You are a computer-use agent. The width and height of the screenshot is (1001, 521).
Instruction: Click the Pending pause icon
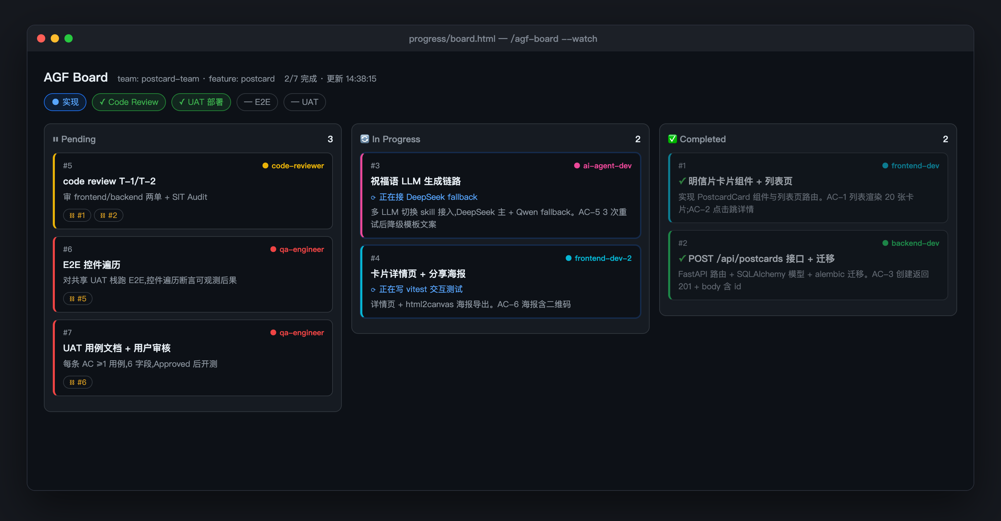coord(56,139)
